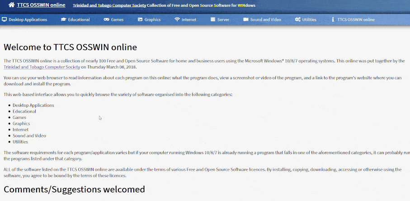The image size is (410, 201).
Task: Click the Sound and Video camera icon
Action: click(245, 19)
